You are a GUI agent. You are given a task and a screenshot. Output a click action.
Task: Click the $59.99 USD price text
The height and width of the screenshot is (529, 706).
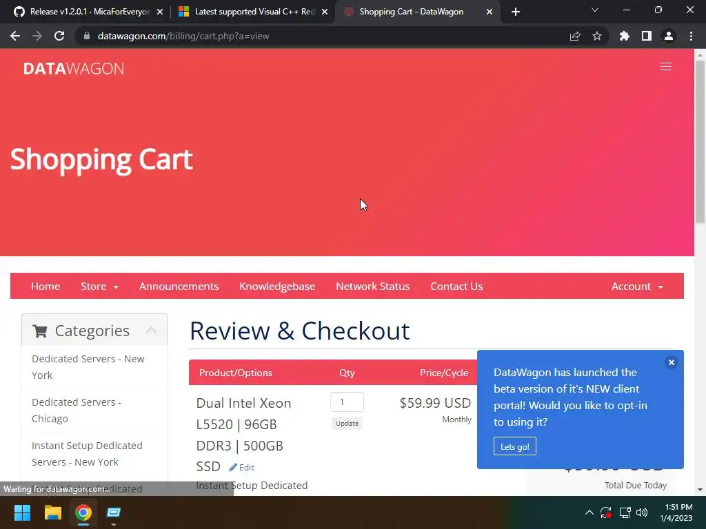436,403
